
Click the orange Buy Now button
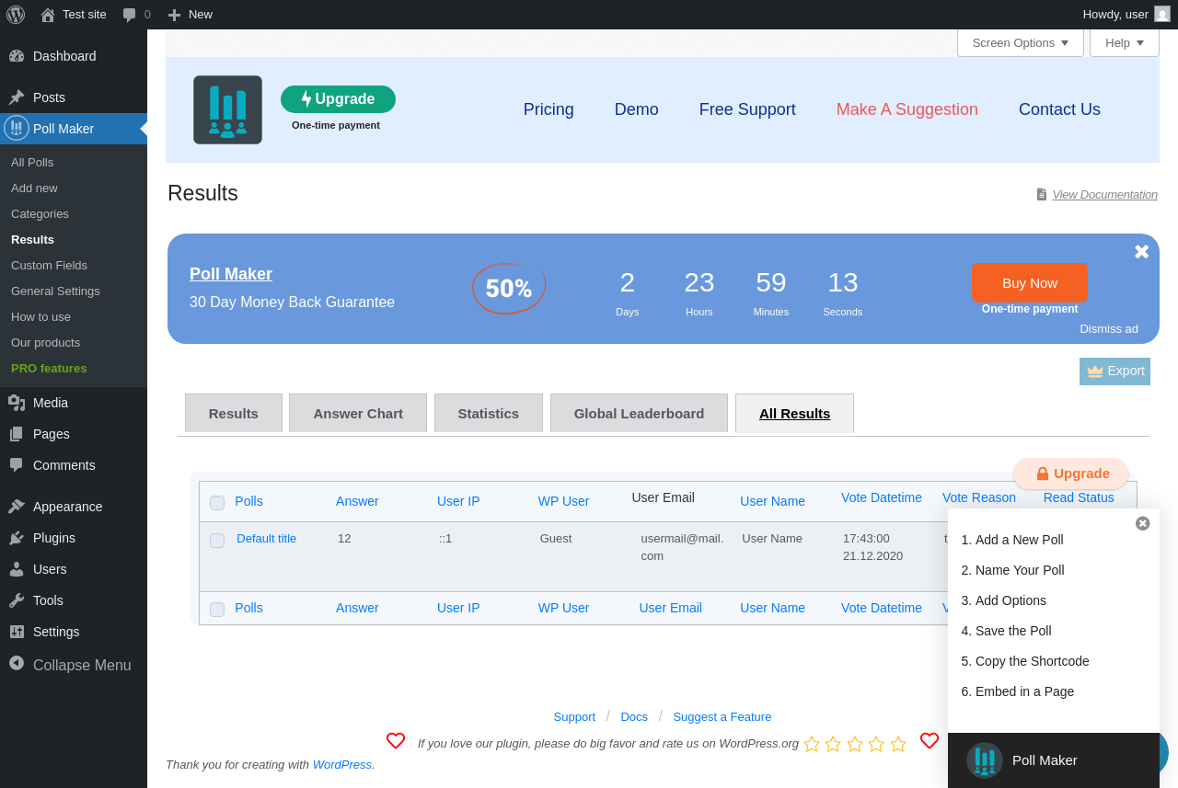(1030, 283)
